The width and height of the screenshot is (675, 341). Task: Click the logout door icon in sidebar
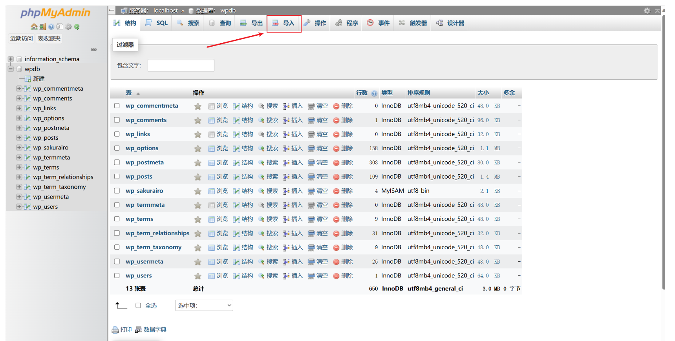(x=43, y=27)
